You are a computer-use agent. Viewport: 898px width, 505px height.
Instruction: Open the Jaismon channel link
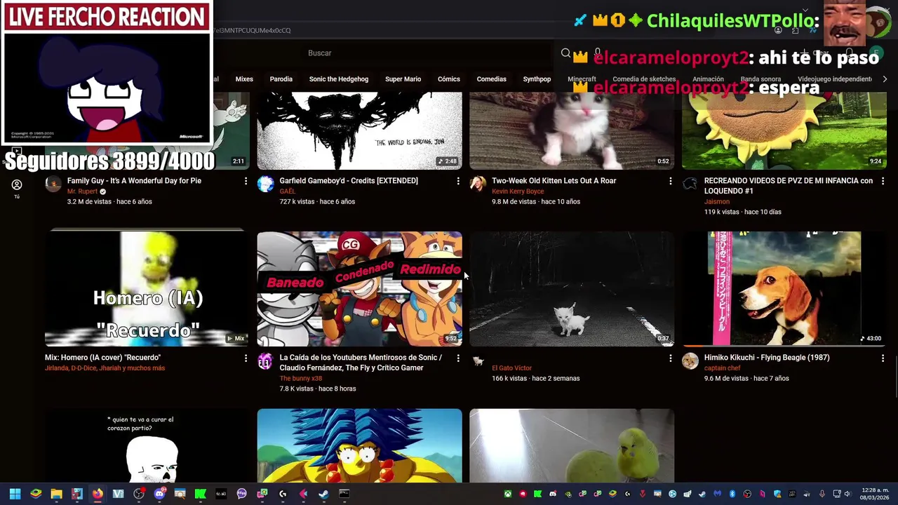pyautogui.click(x=717, y=202)
